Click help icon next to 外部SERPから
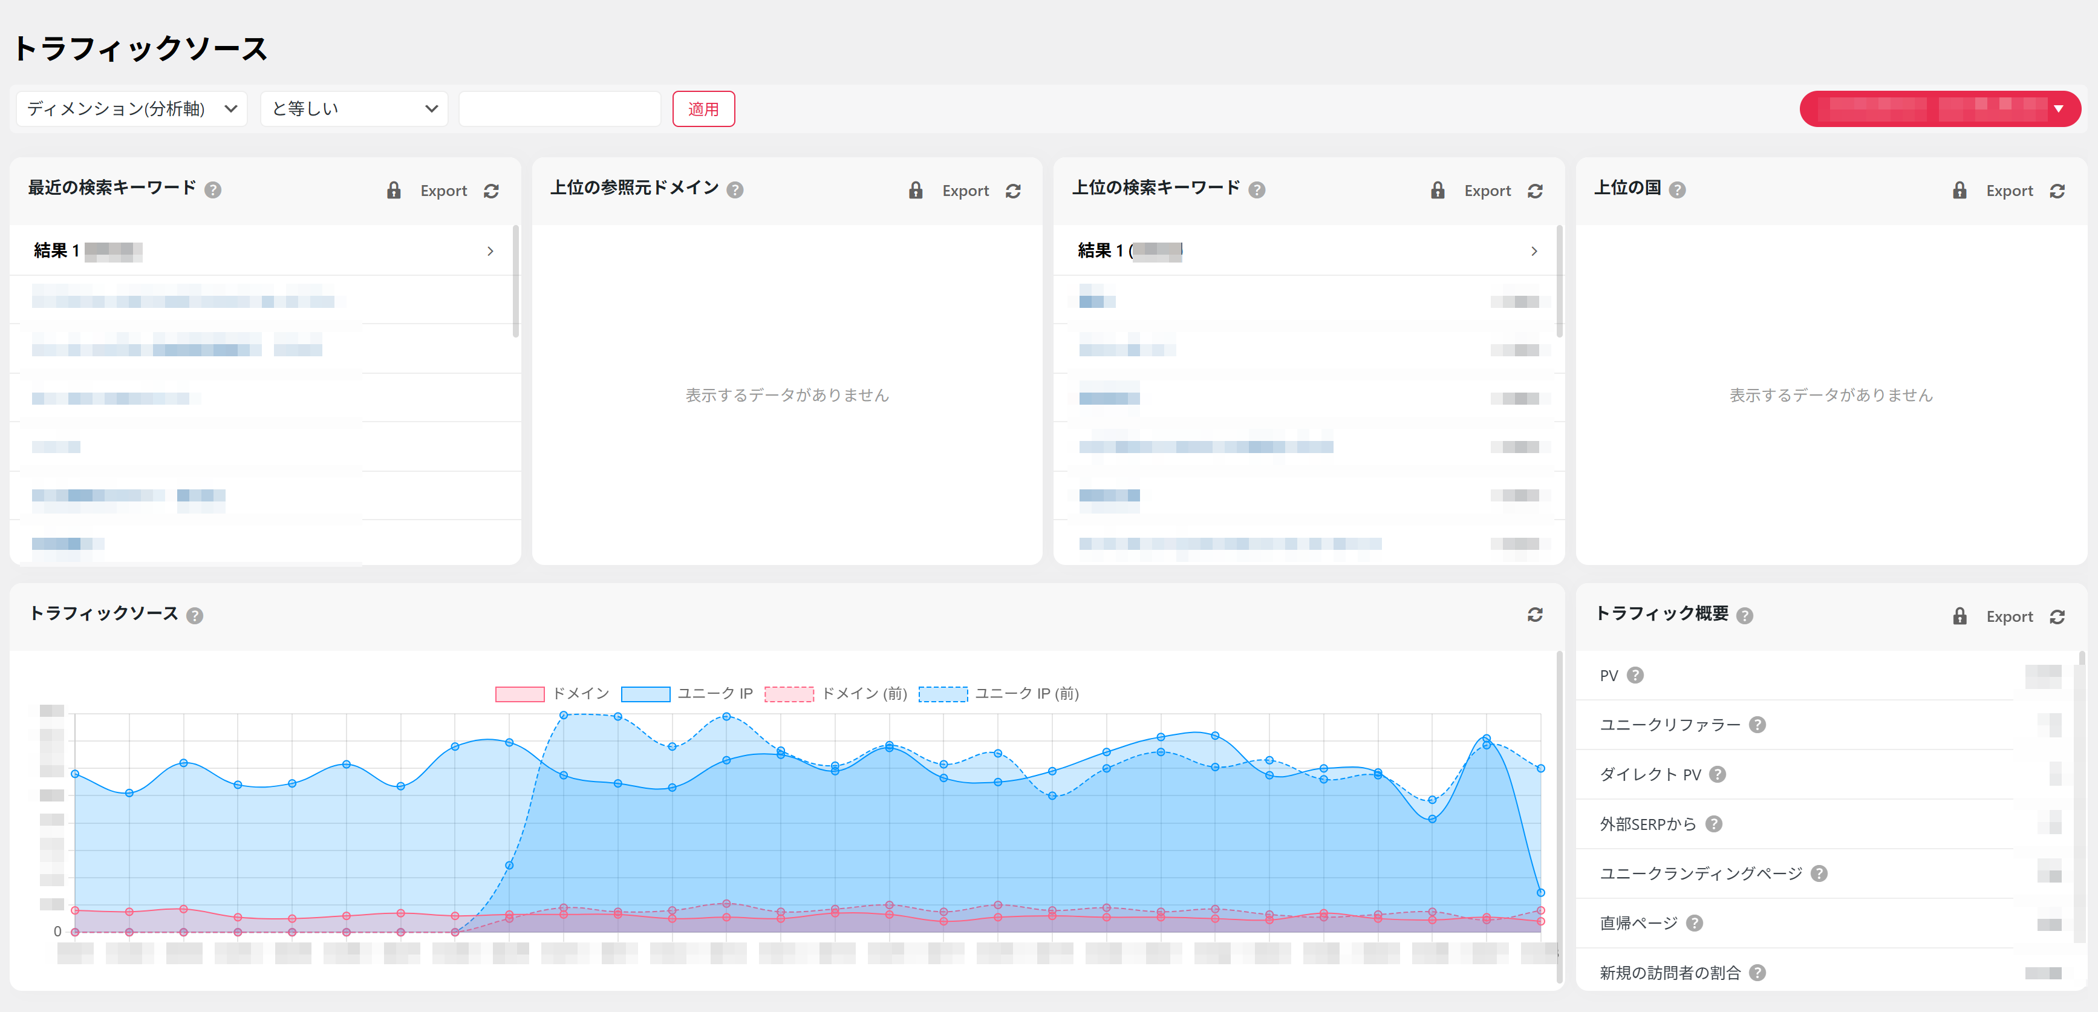 click(x=1713, y=824)
